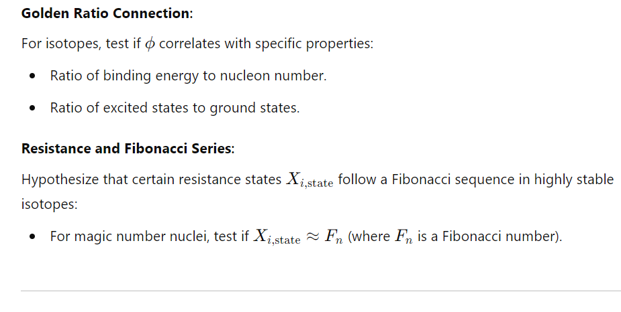This screenshot has width=621, height=312.
Task: Select the X i,state formula in magic number bullet
Action: pos(277,237)
